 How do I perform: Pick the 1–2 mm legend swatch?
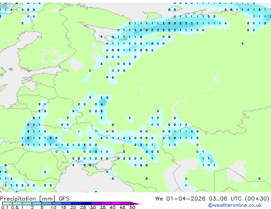(x=27, y=203)
